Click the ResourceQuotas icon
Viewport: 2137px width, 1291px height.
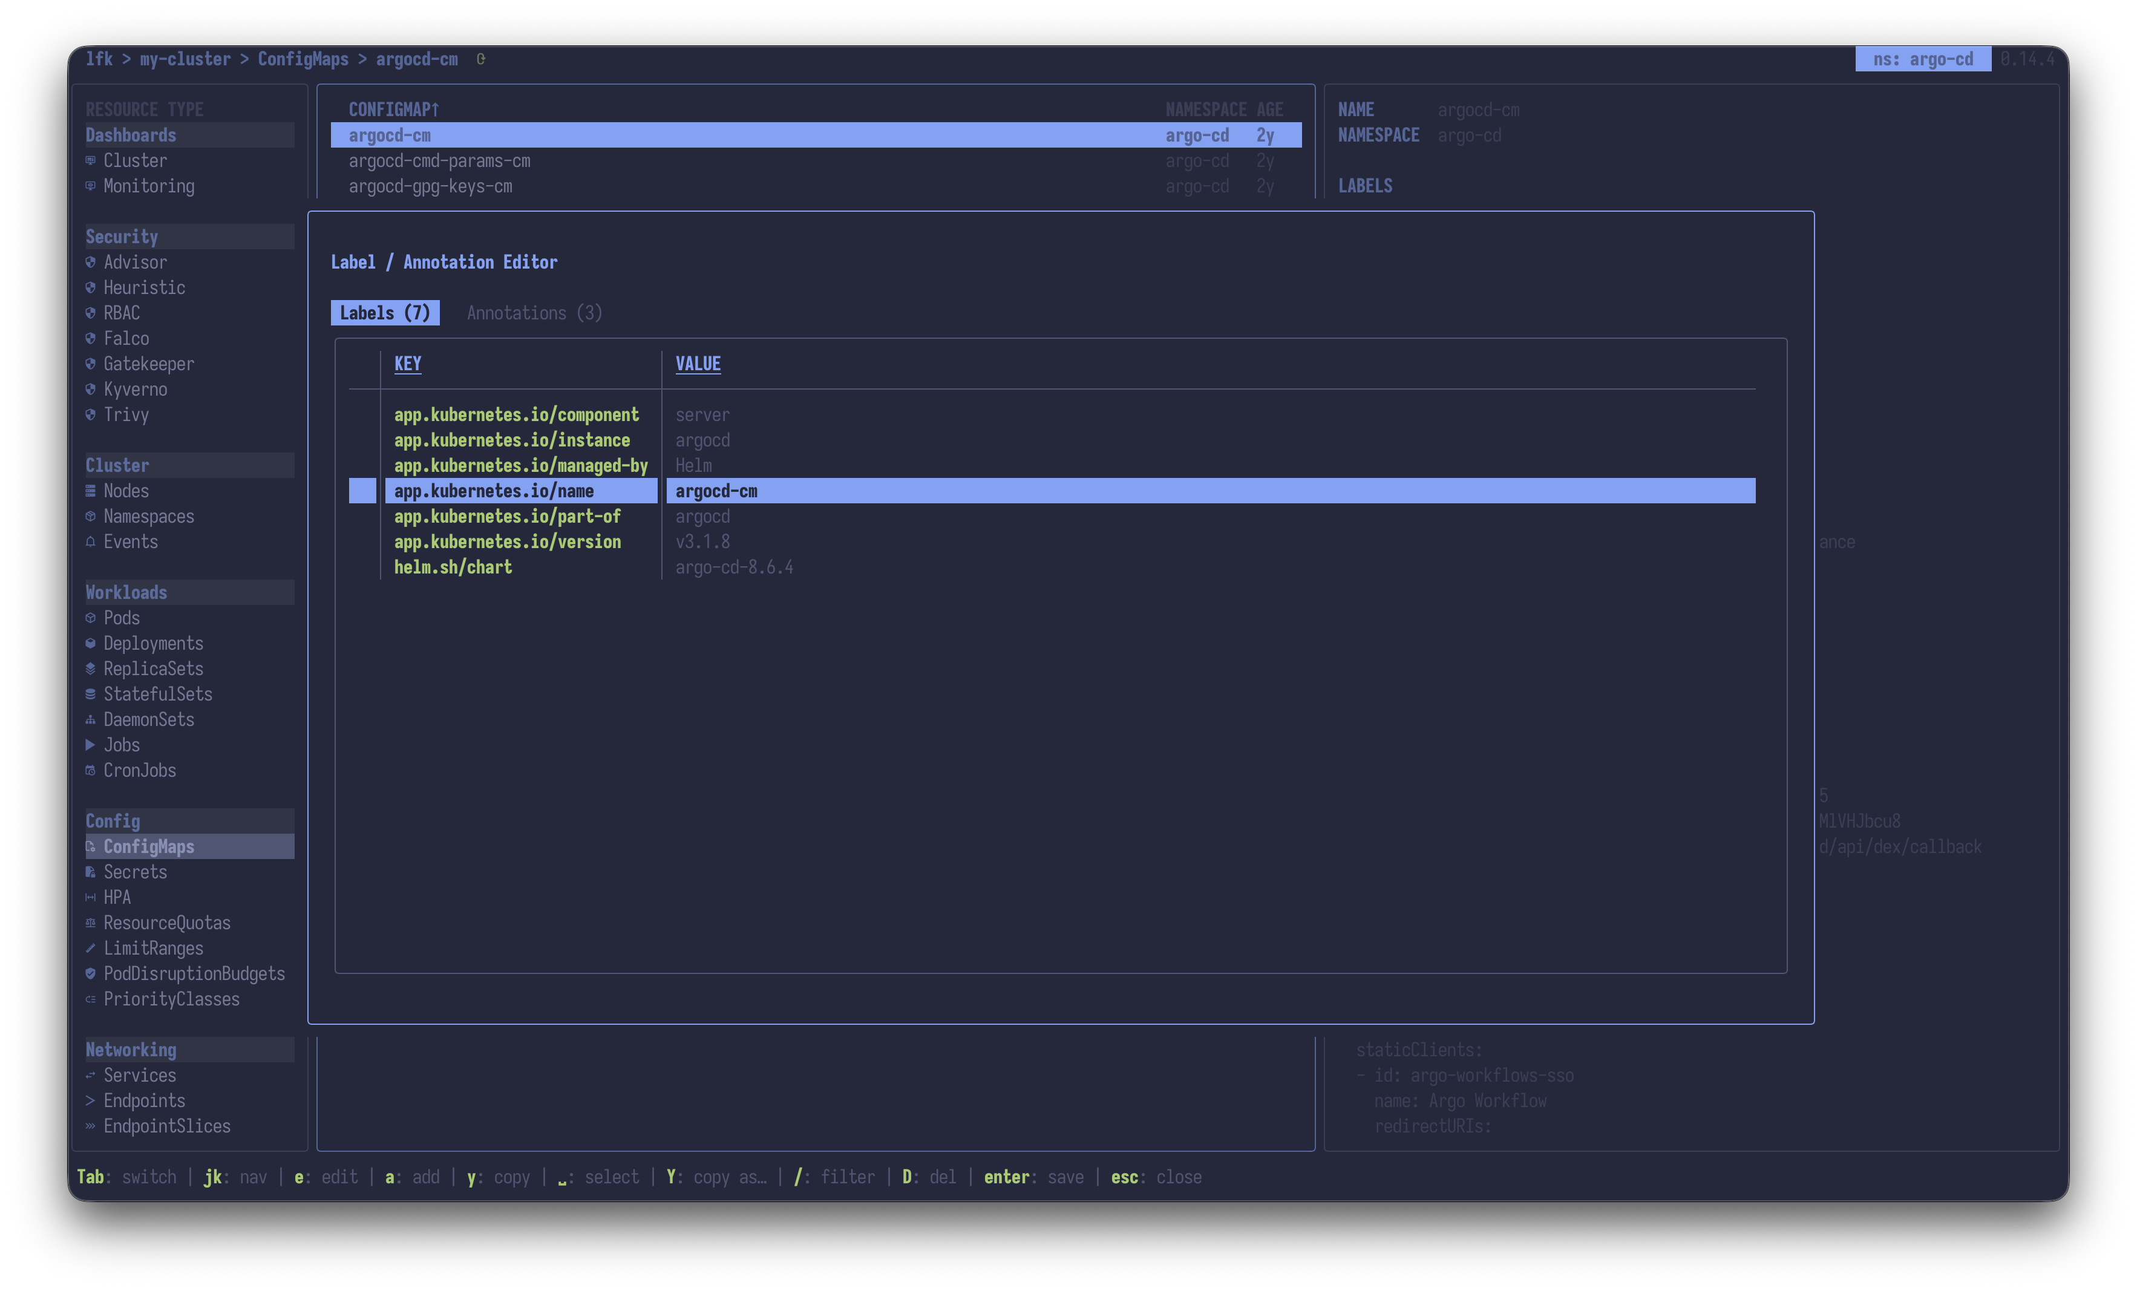click(x=90, y=923)
